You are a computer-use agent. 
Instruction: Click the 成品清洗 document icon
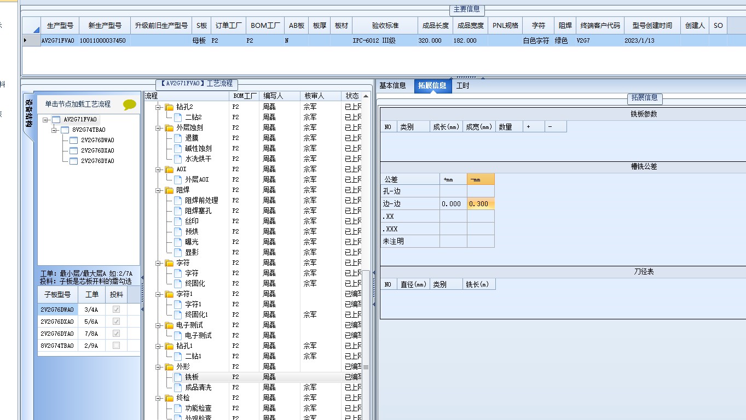(178, 388)
